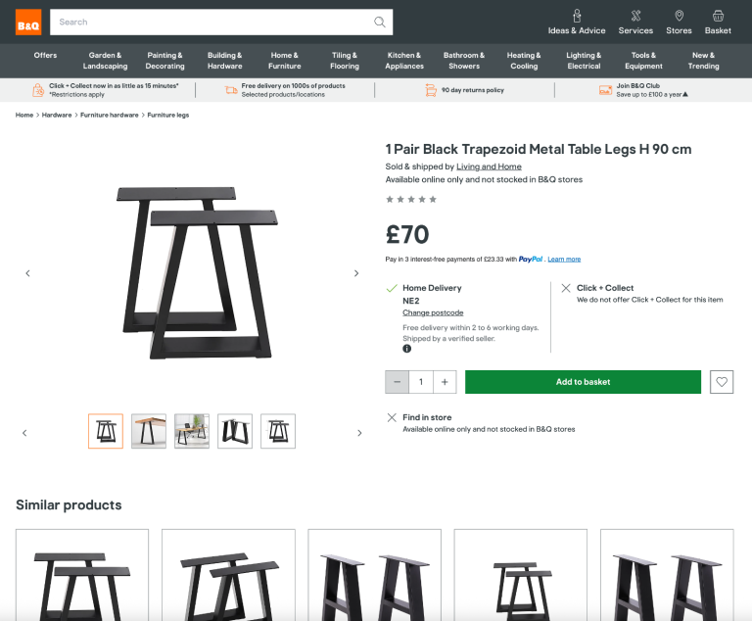Open Tools & Equipment menu

(643, 61)
